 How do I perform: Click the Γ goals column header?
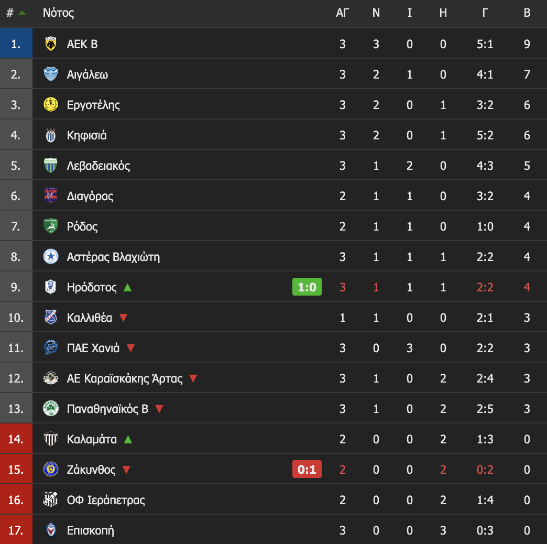click(x=485, y=13)
